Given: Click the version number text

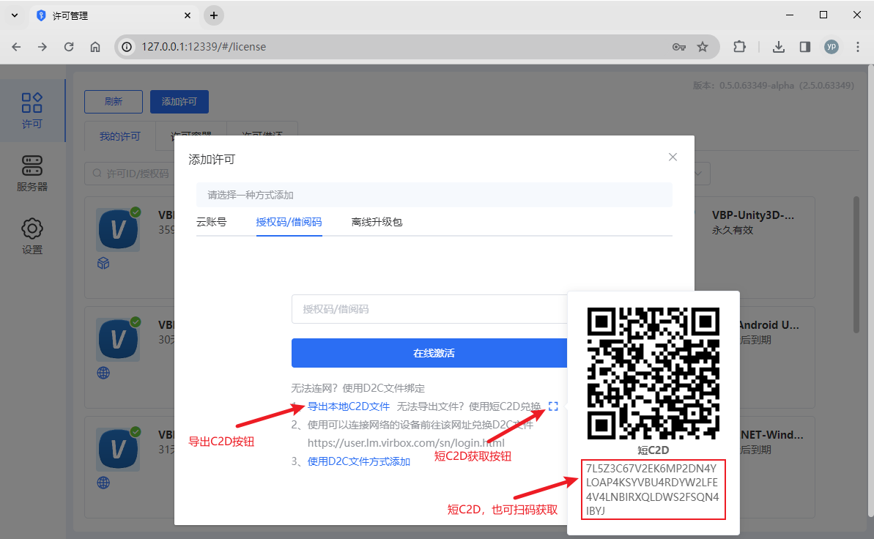Looking at the screenshot, I should pos(774,85).
